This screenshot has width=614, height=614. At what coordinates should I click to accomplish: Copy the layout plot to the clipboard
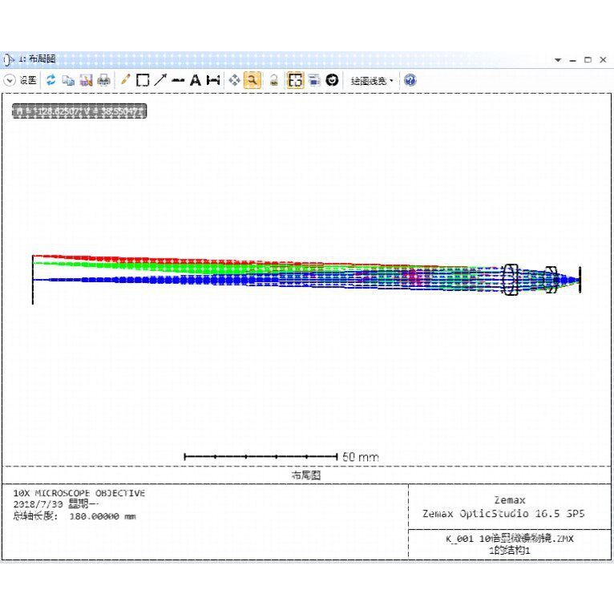[68, 80]
